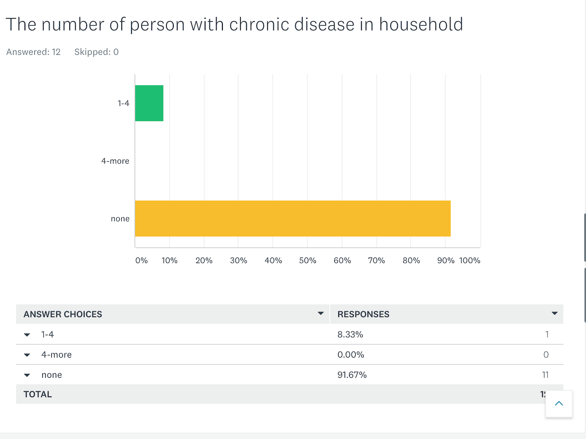Select the none label on chart axis
This screenshot has height=439, width=586.
[120, 219]
